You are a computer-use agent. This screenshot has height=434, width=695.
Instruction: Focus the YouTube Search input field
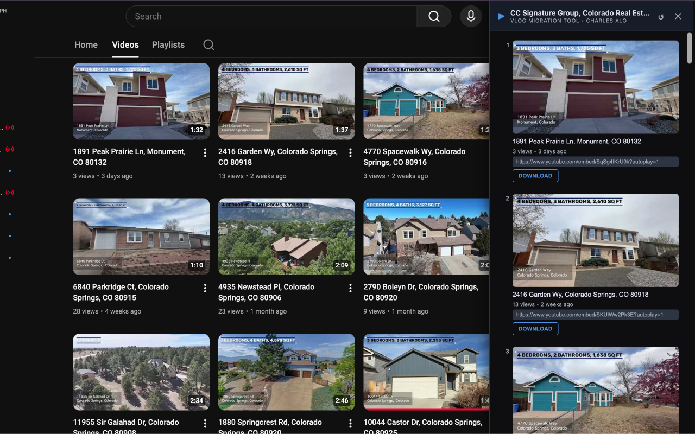(x=271, y=16)
